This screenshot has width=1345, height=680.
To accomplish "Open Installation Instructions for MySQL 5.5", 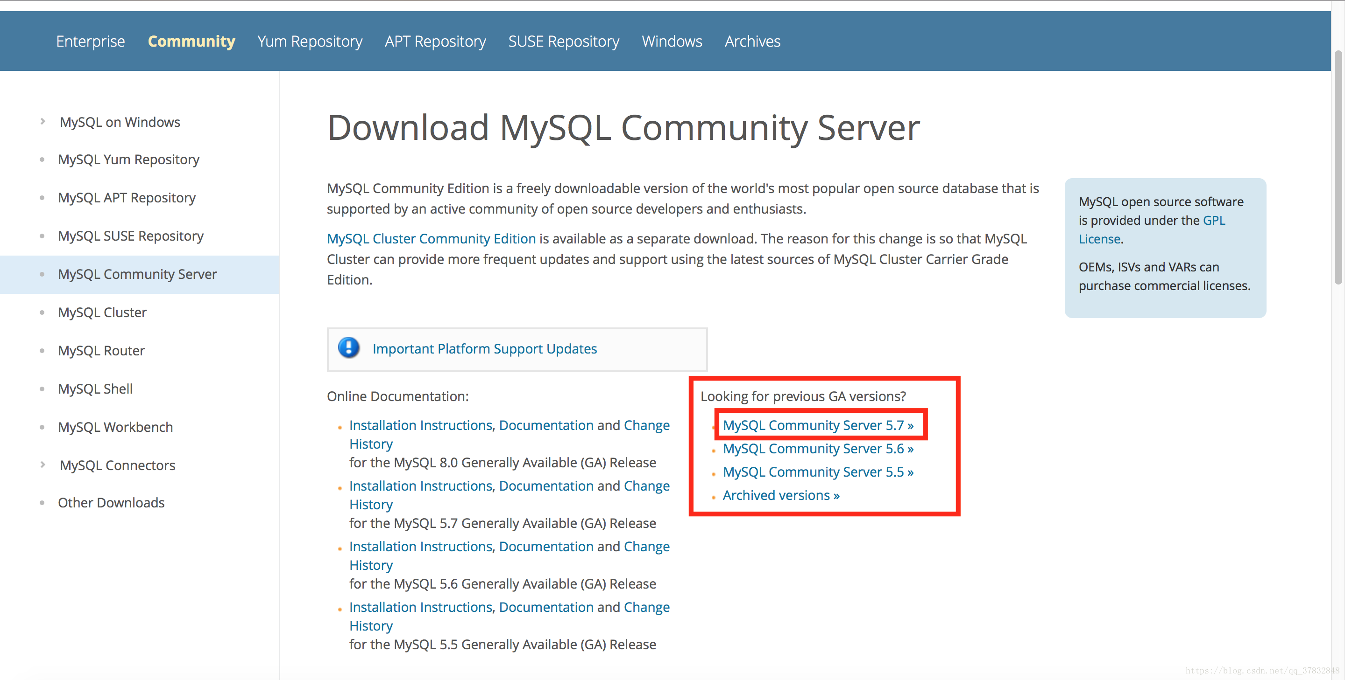I will (421, 607).
